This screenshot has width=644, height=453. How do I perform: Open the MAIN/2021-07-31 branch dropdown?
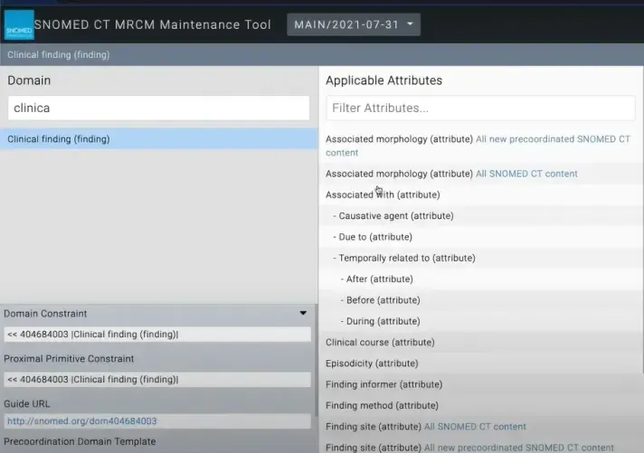[354, 24]
